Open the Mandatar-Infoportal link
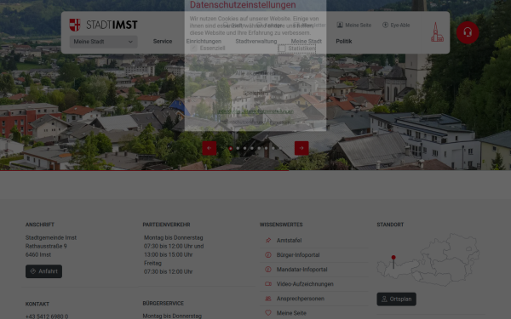The image size is (511, 319). click(301, 269)
